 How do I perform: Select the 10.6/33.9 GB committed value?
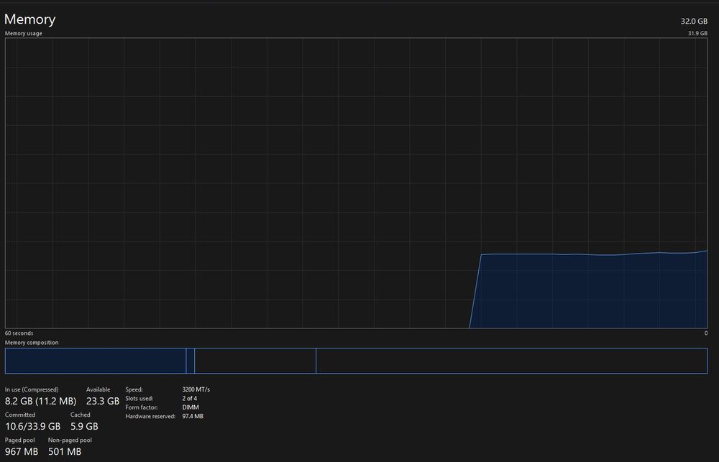pyautogui.click(x=32, y=426)
